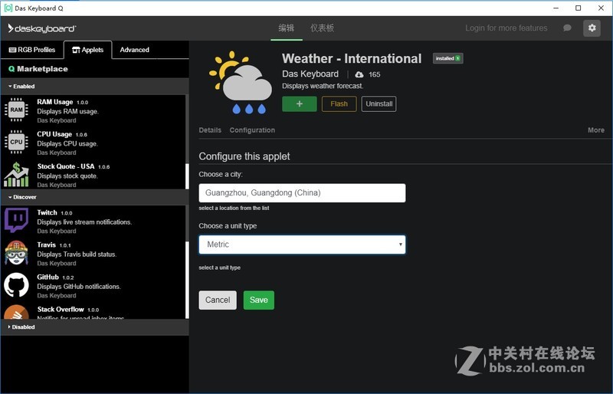Select Travis applet mascot icon

click(16, 253)
